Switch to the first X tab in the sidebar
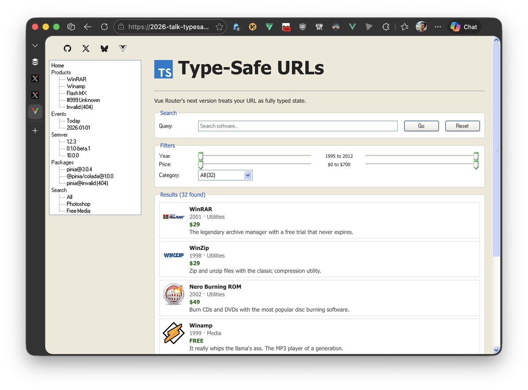Screen dimensions: 528x390 coord(35,79)
